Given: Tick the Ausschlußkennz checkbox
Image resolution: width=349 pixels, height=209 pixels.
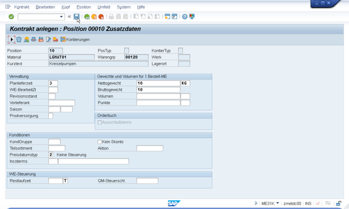Looking at the screenshot, I should [100, 122].
